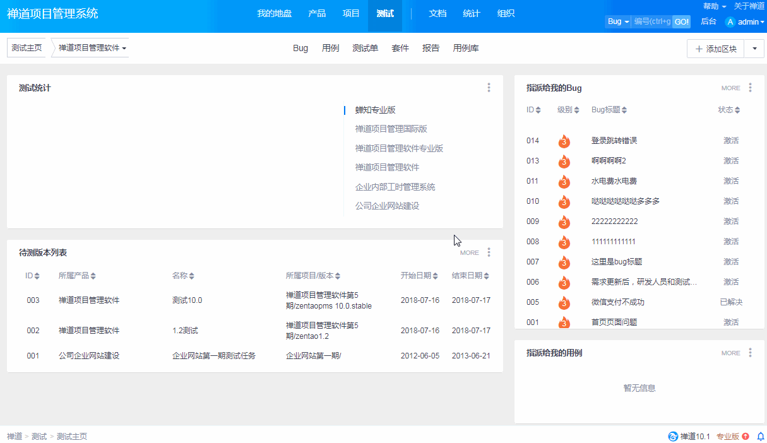Open options menu for assigned cases block
The height and width of the screenshot is (443, 767).
click(750, 353)
